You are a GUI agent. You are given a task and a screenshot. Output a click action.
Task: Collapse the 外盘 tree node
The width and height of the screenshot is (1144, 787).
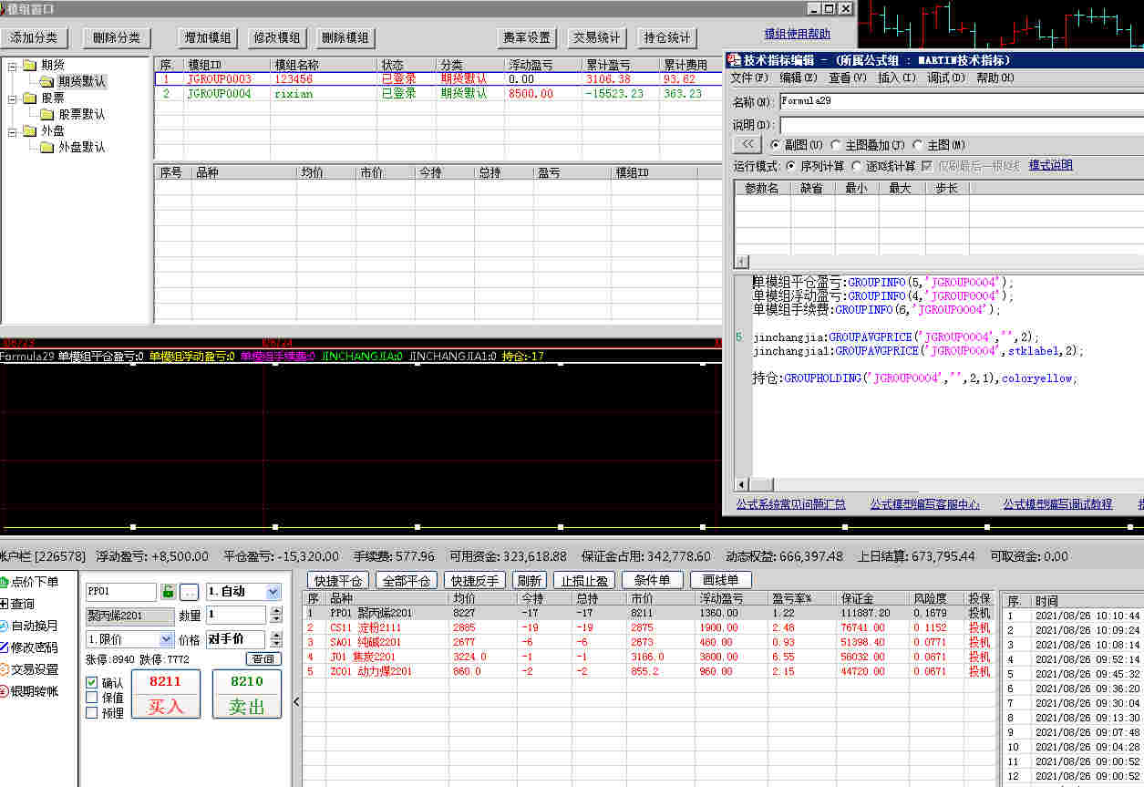coord(13,130)
